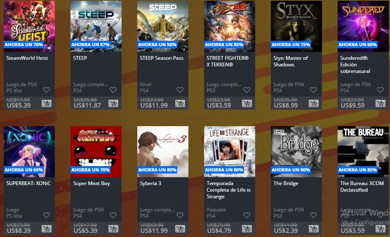390x237 pixels.
Task: Wishlist the Life is Strange season bundle
Action: coord(247,215)
